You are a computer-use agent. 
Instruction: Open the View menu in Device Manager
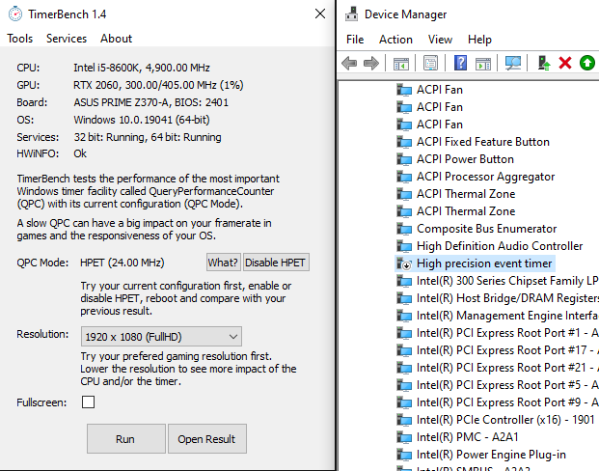pos(440,40)
